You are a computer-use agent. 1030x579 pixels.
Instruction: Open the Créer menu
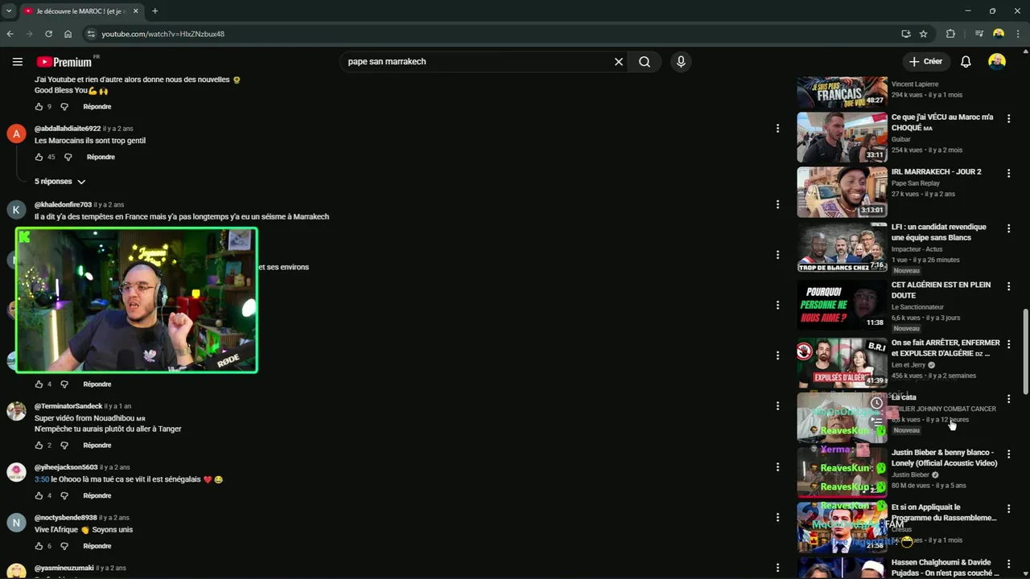(925, 61)
